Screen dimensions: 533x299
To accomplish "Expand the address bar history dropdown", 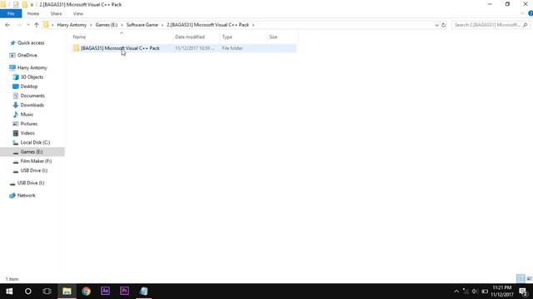I will tap(436, 25).
